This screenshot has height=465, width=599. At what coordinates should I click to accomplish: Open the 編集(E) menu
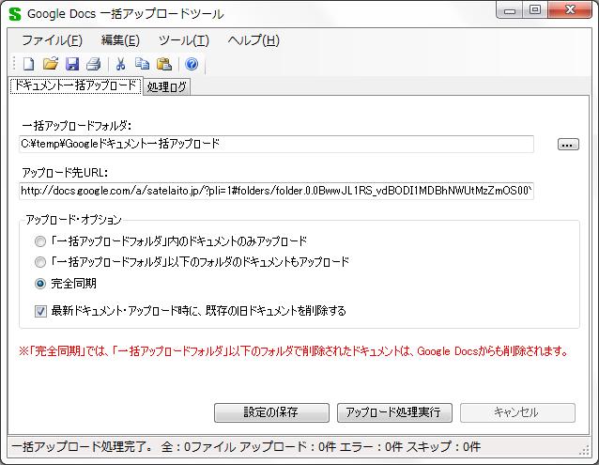(x=120, y=40)
